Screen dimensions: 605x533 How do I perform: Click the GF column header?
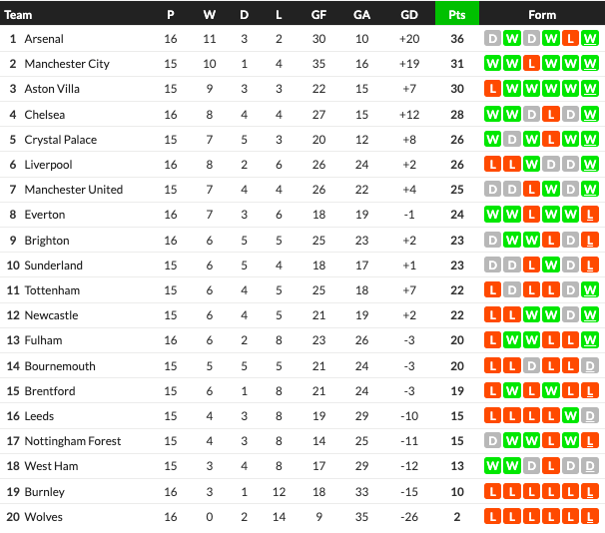pos(318,14)
